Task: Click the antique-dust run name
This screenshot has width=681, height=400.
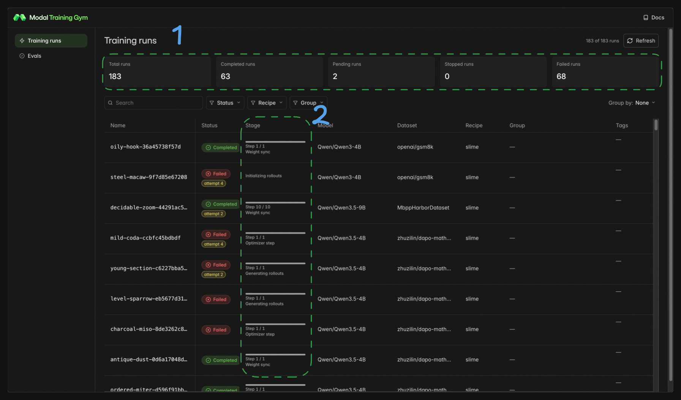Action: coord(149,360)
